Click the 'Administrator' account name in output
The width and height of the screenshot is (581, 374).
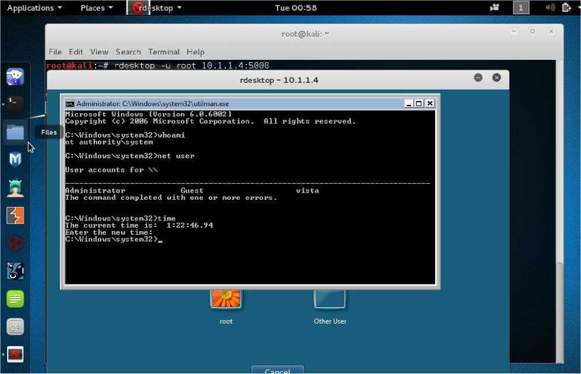pyautogui.click(x=95, y=191)
